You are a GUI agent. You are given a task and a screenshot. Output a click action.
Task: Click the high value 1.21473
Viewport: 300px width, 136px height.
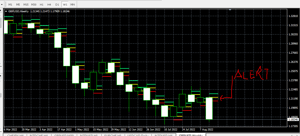tap(45, 11)
